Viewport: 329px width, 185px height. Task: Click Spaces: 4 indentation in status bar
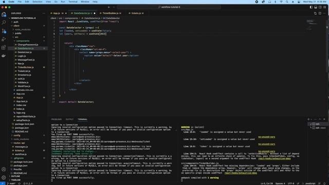tap(280, 183)
